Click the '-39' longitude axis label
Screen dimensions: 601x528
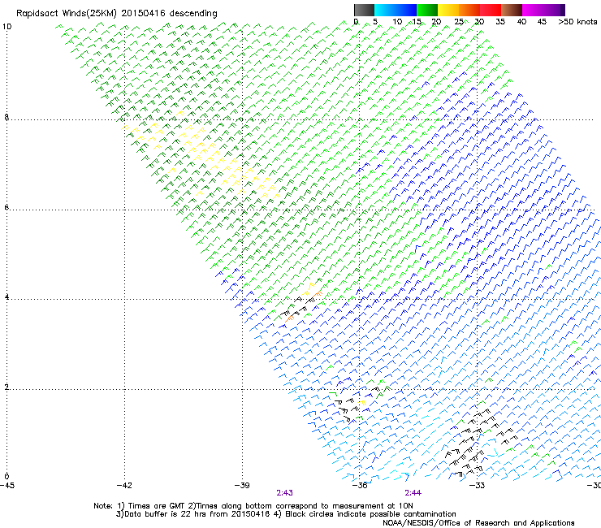[x=242, y=486]
